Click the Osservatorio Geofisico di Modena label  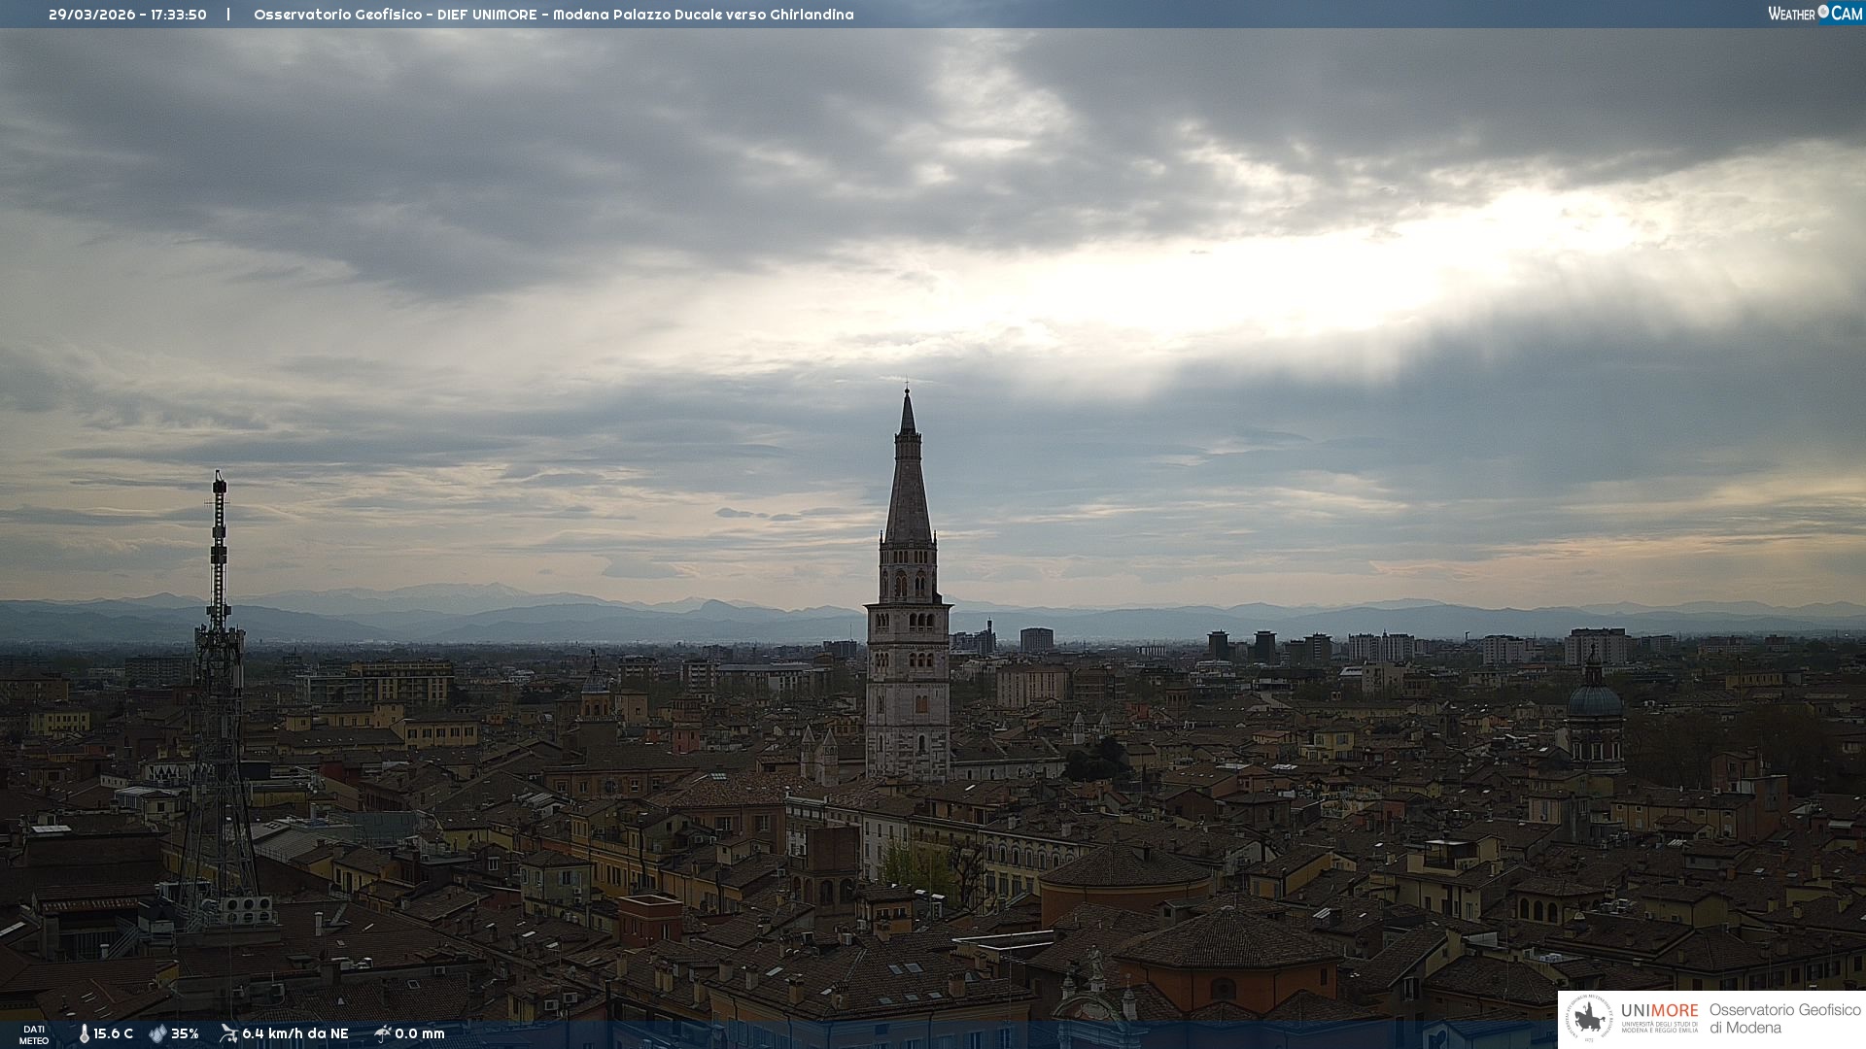pyautogui.click(x=1784, y=1019)
